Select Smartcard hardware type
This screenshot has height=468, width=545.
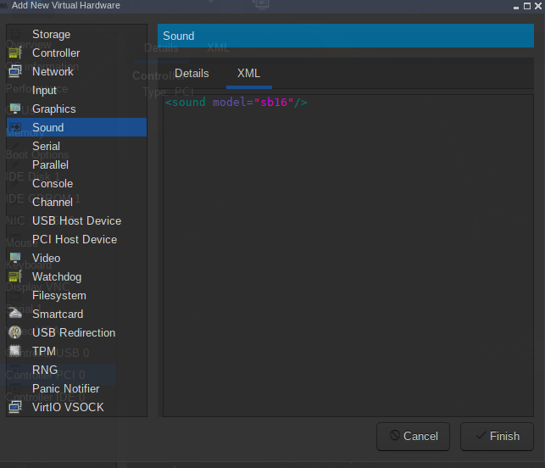coord(76,314)
